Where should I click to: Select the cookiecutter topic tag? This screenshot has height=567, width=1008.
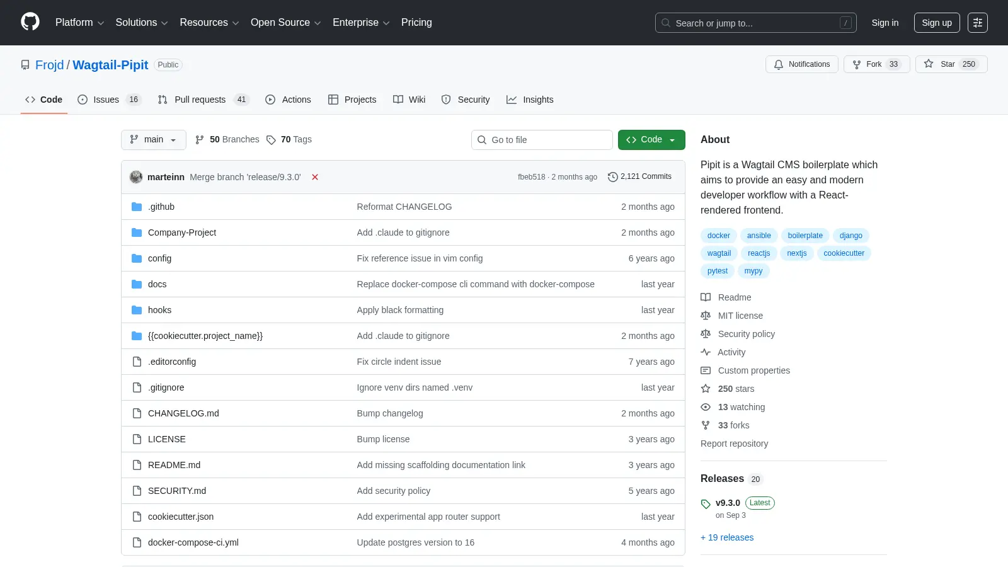844,253
